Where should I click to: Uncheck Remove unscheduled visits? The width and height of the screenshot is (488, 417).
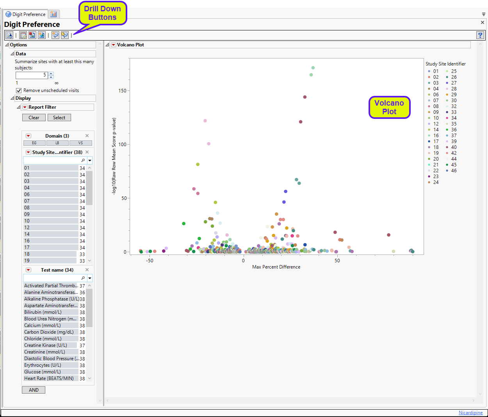tap(19, 90)
